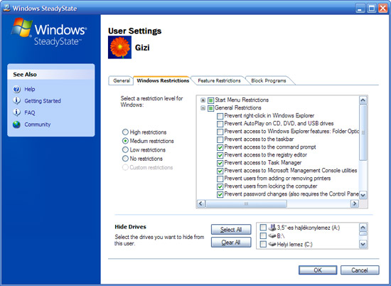The height and width of the screenshot is (286, 391).
Task: Click restrictions list scroll down arrow
Action: (x=363, y=195)
